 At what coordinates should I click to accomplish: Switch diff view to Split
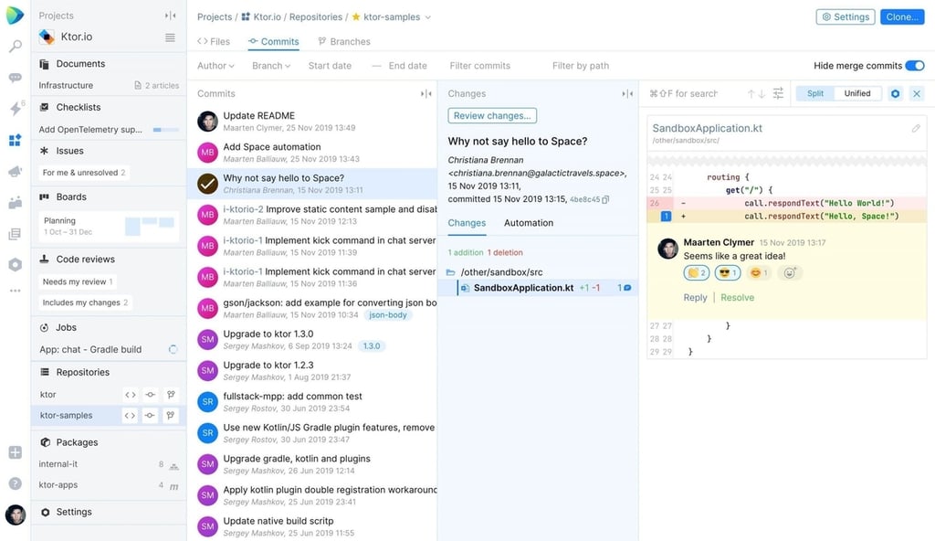point(815,93)
